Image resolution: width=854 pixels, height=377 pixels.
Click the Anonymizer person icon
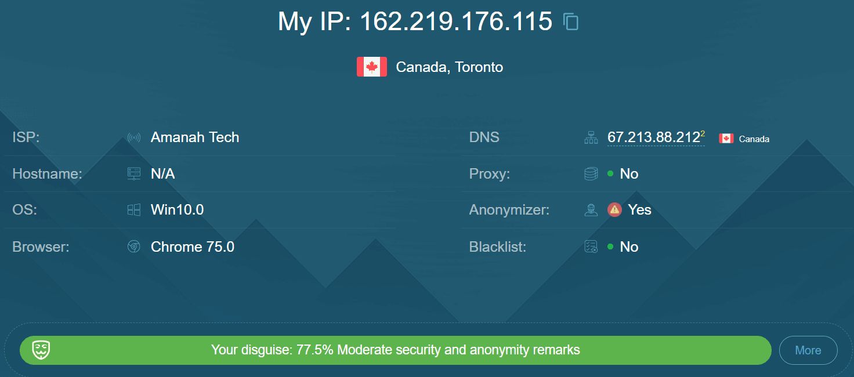coord(591,210)
